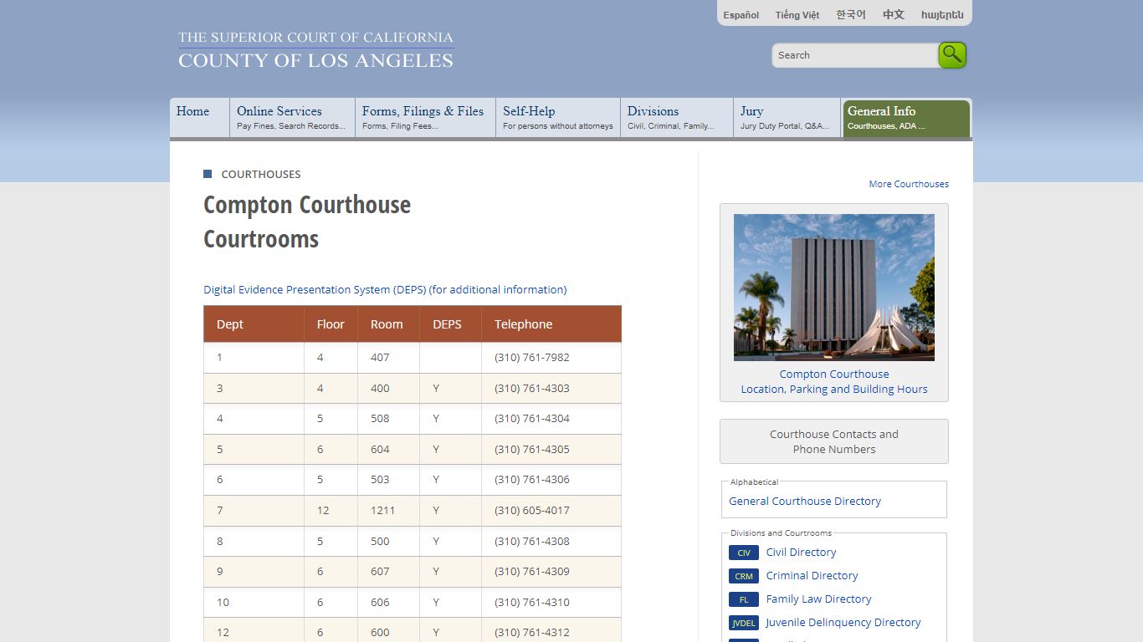Click room 508 cell
1143x642 pixels.
[388, 419]
